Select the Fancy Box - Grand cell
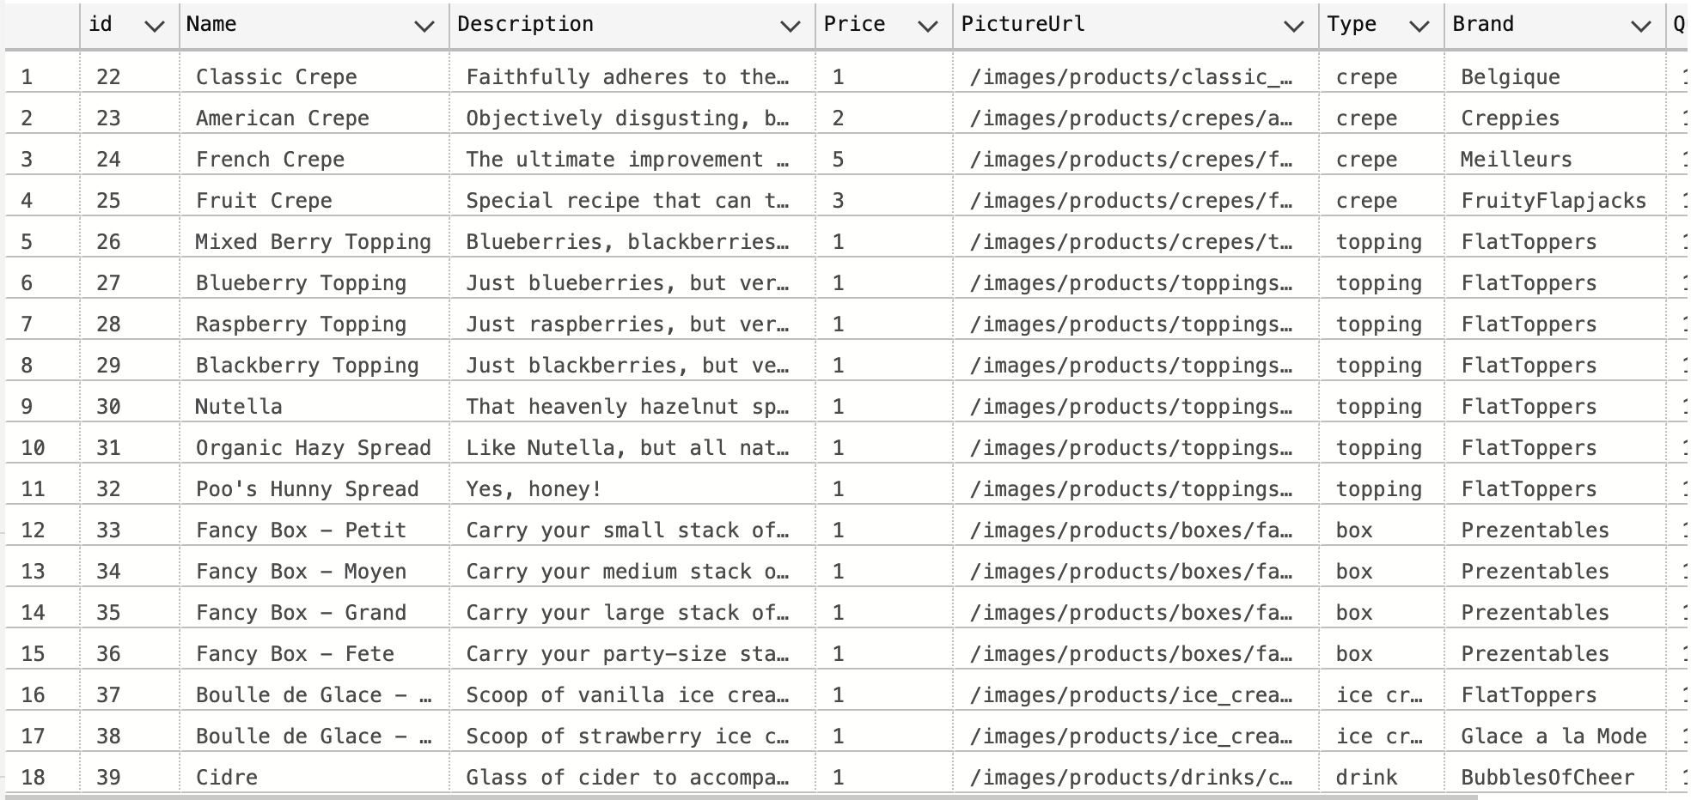 [314, 613]
